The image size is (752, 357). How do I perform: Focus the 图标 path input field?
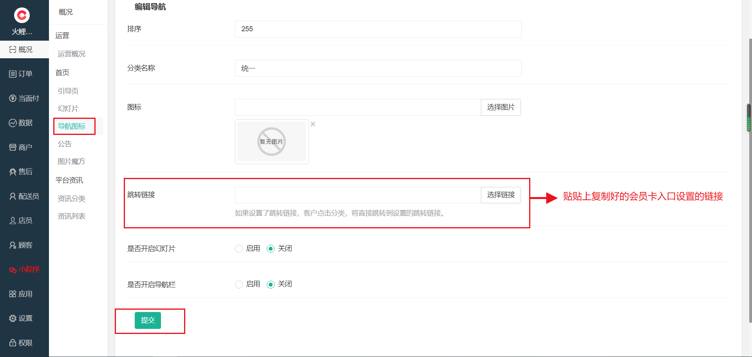[x=358, y=107]
